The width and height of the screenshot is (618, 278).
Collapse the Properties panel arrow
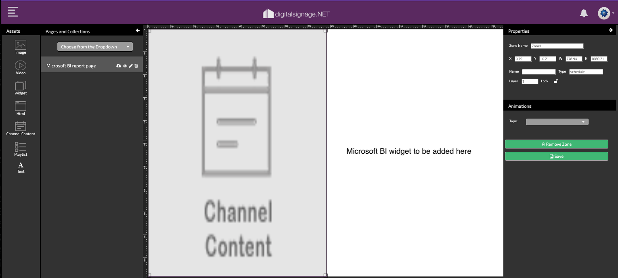pyautogui.click(x=611, y=30)
